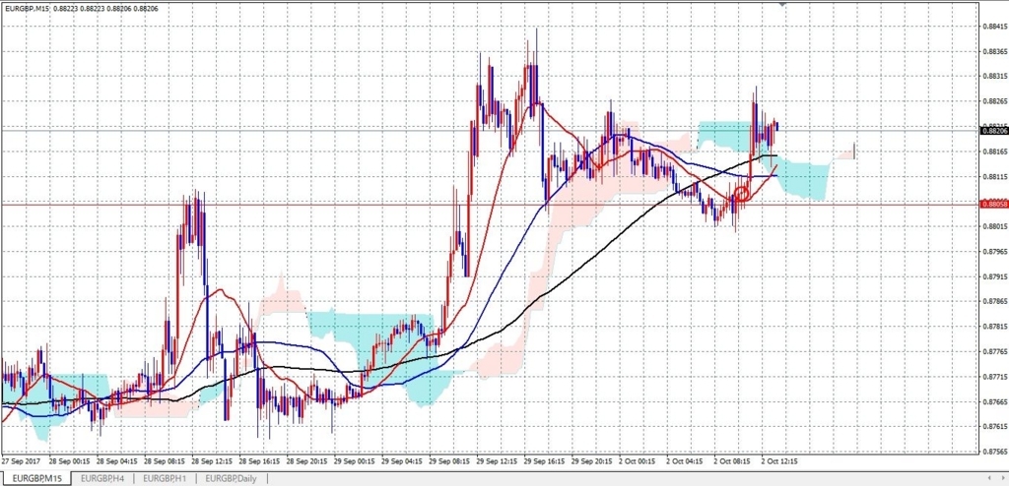Click the 28 Sep 00:15 time axis label
1009x486 pixels.
click(x=68, y=461)
